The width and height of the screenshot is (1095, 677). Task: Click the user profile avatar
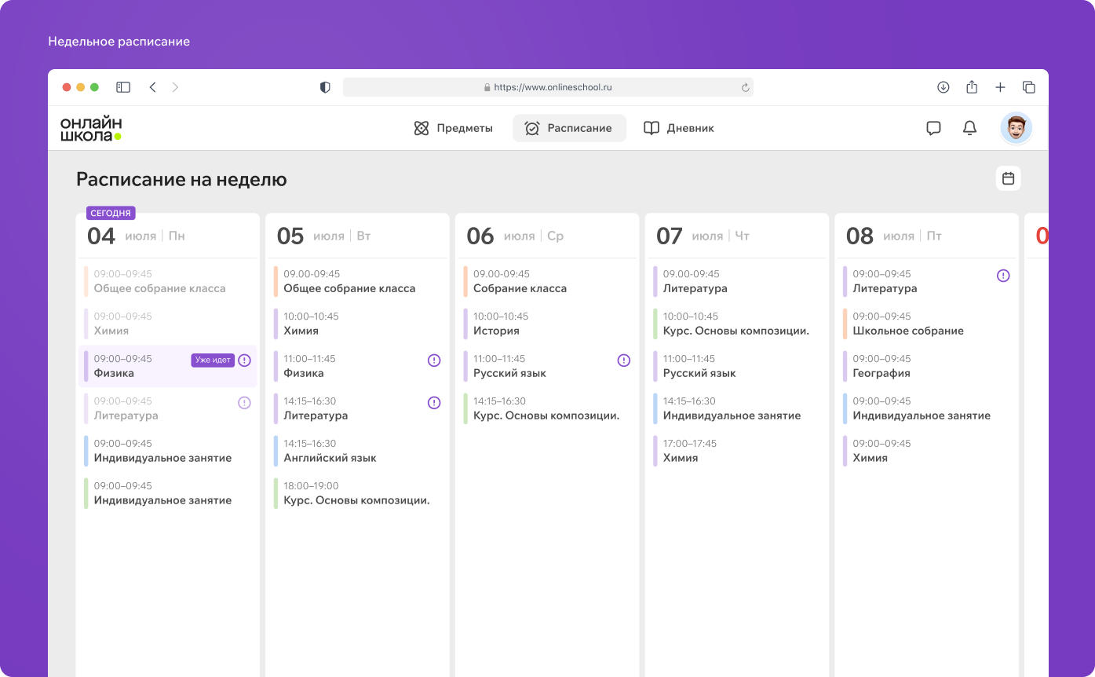1016,128
